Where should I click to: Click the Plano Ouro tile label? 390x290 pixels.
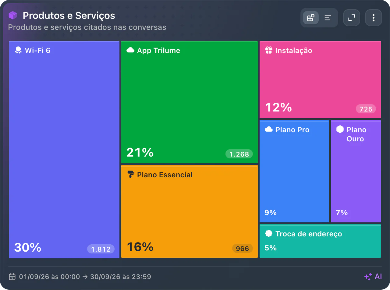pyautogui.click(x=356, y=134)
